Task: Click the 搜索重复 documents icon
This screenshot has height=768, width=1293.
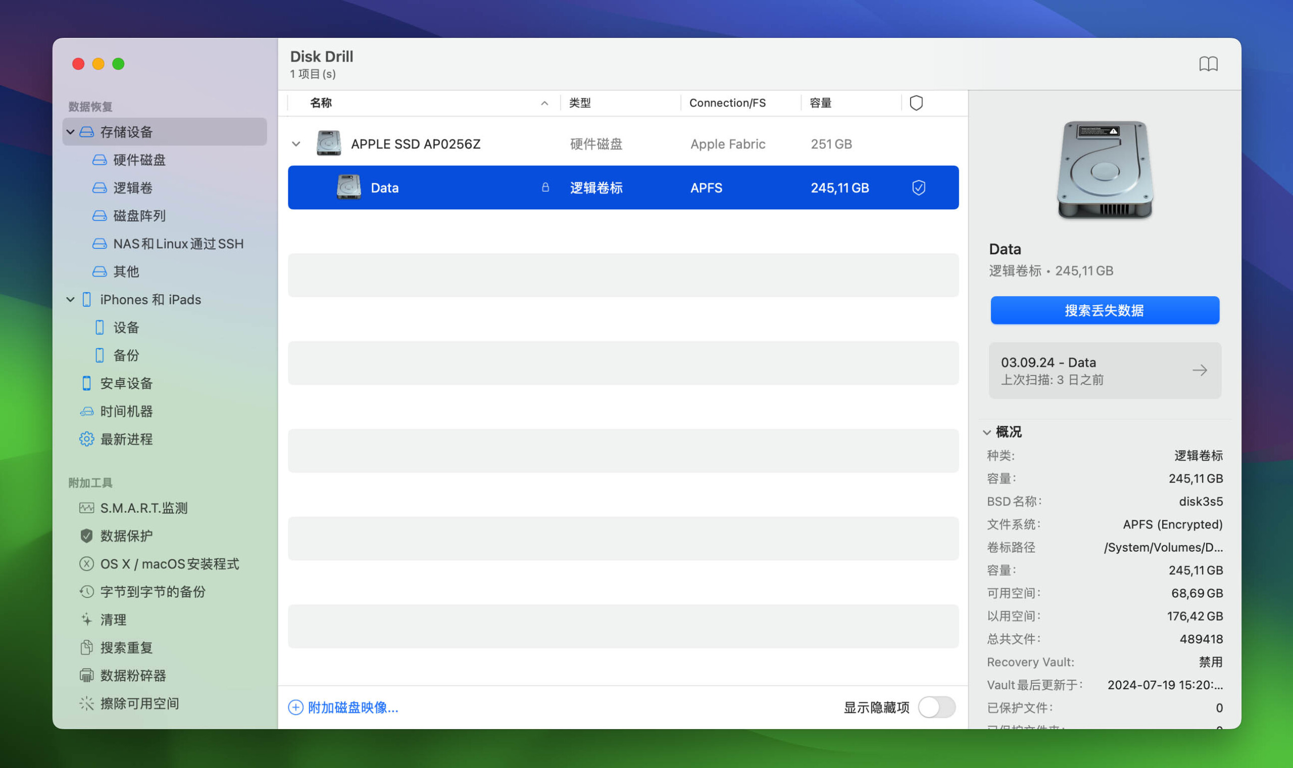Action: pos(86,648)
